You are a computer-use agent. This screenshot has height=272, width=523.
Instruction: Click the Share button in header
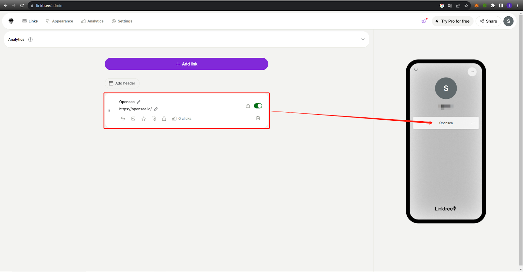[x=488, y=21]
